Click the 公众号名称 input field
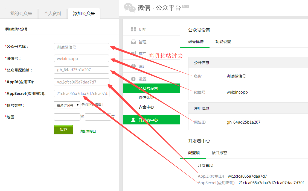The image size is (308, 191). click(x=82, y=47)
